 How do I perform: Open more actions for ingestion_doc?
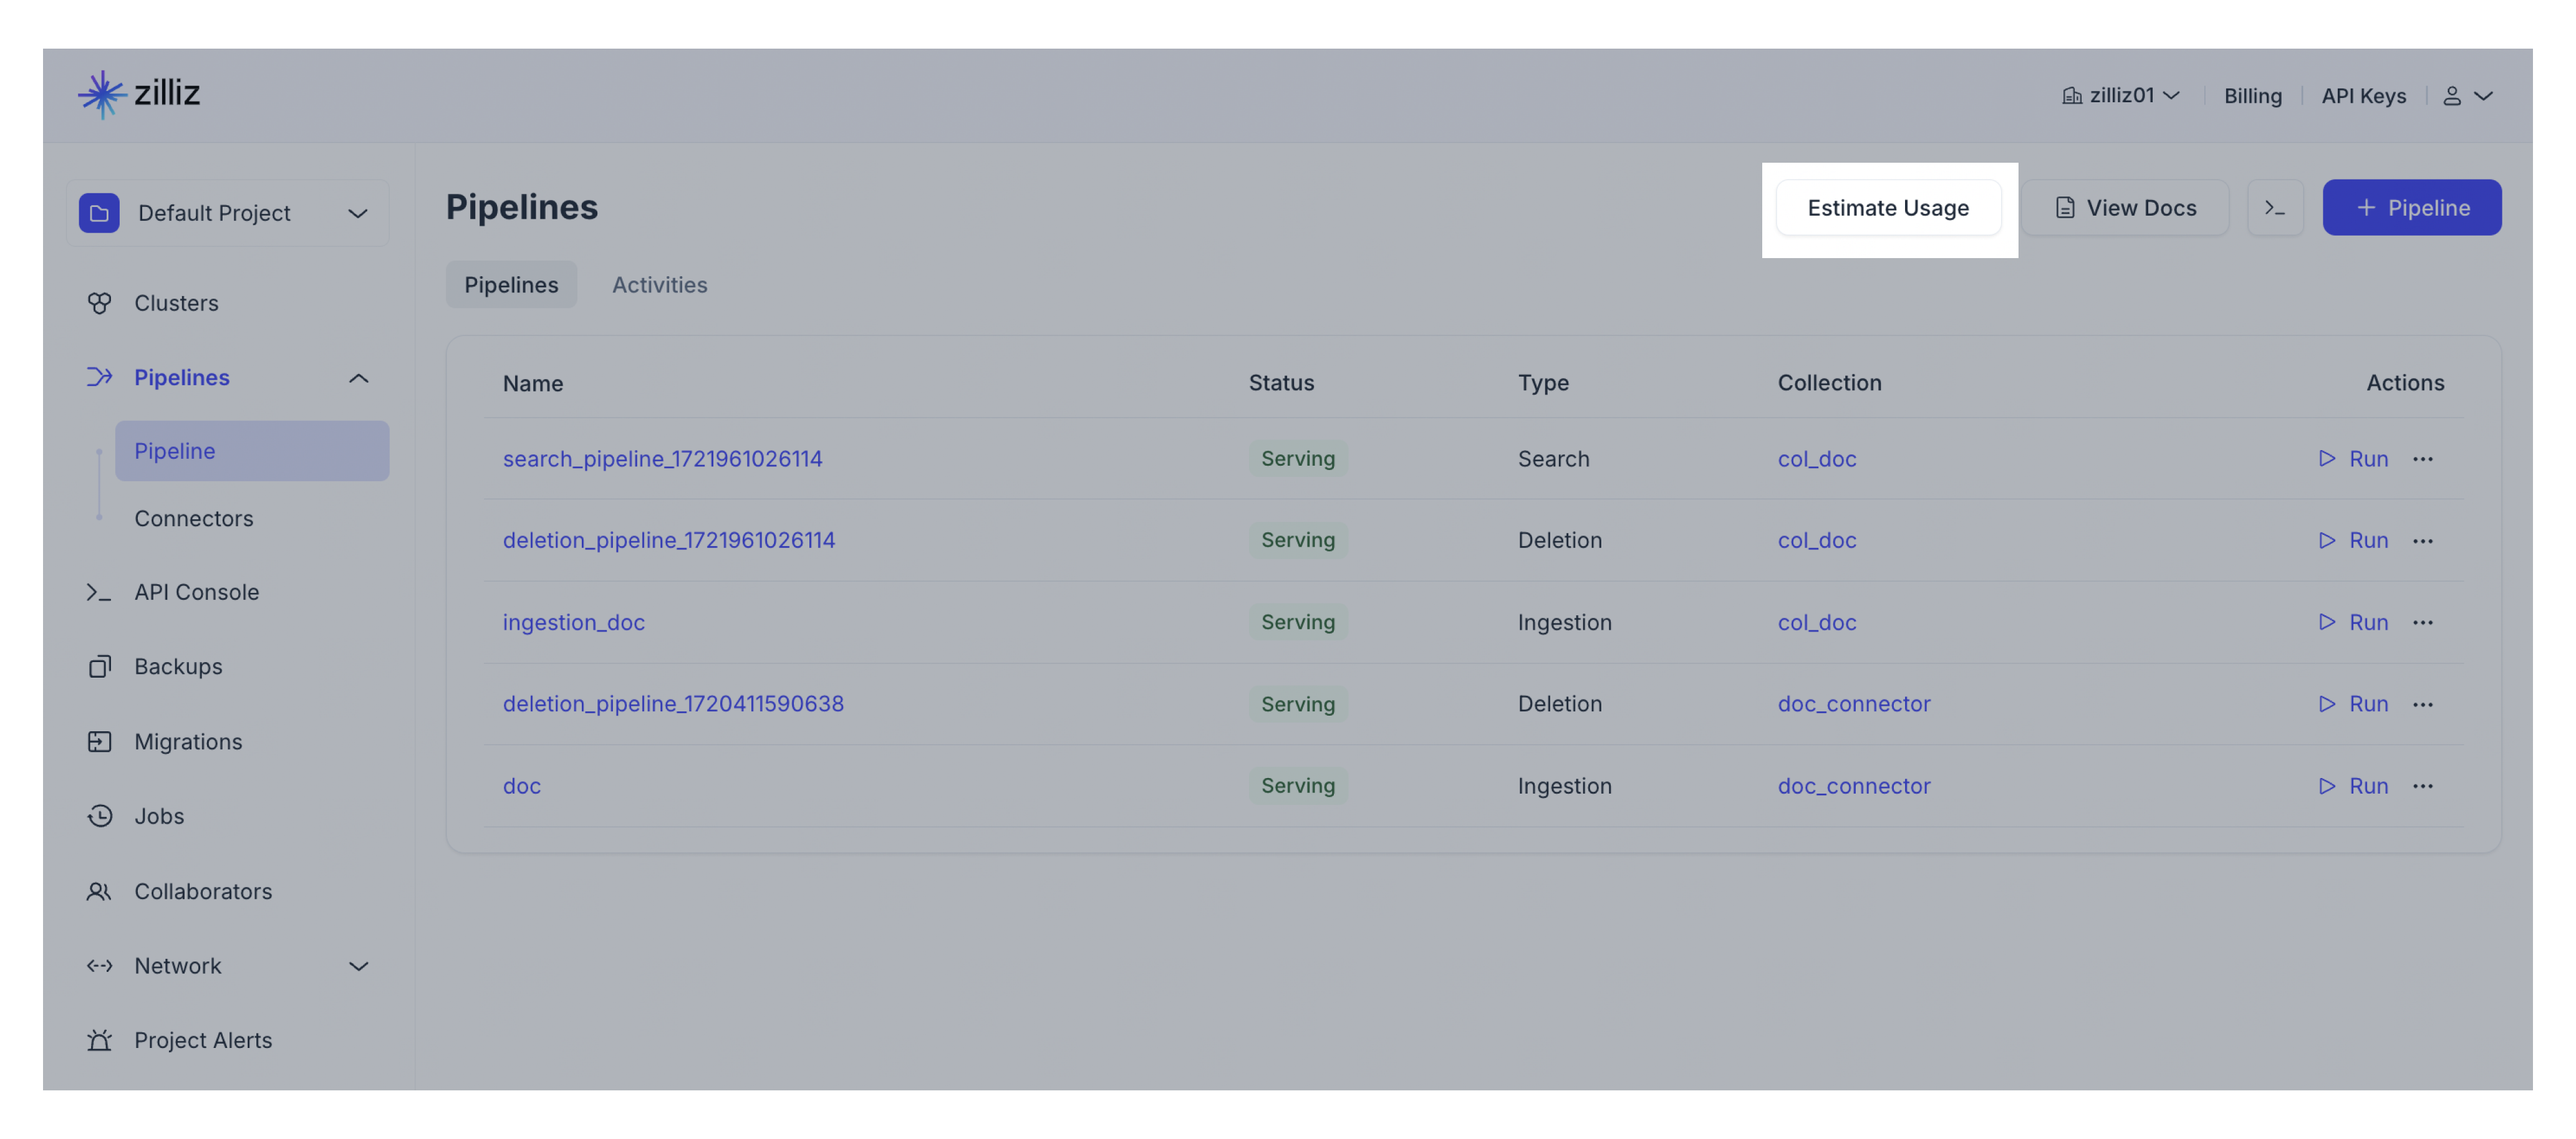coord(2422,622)
